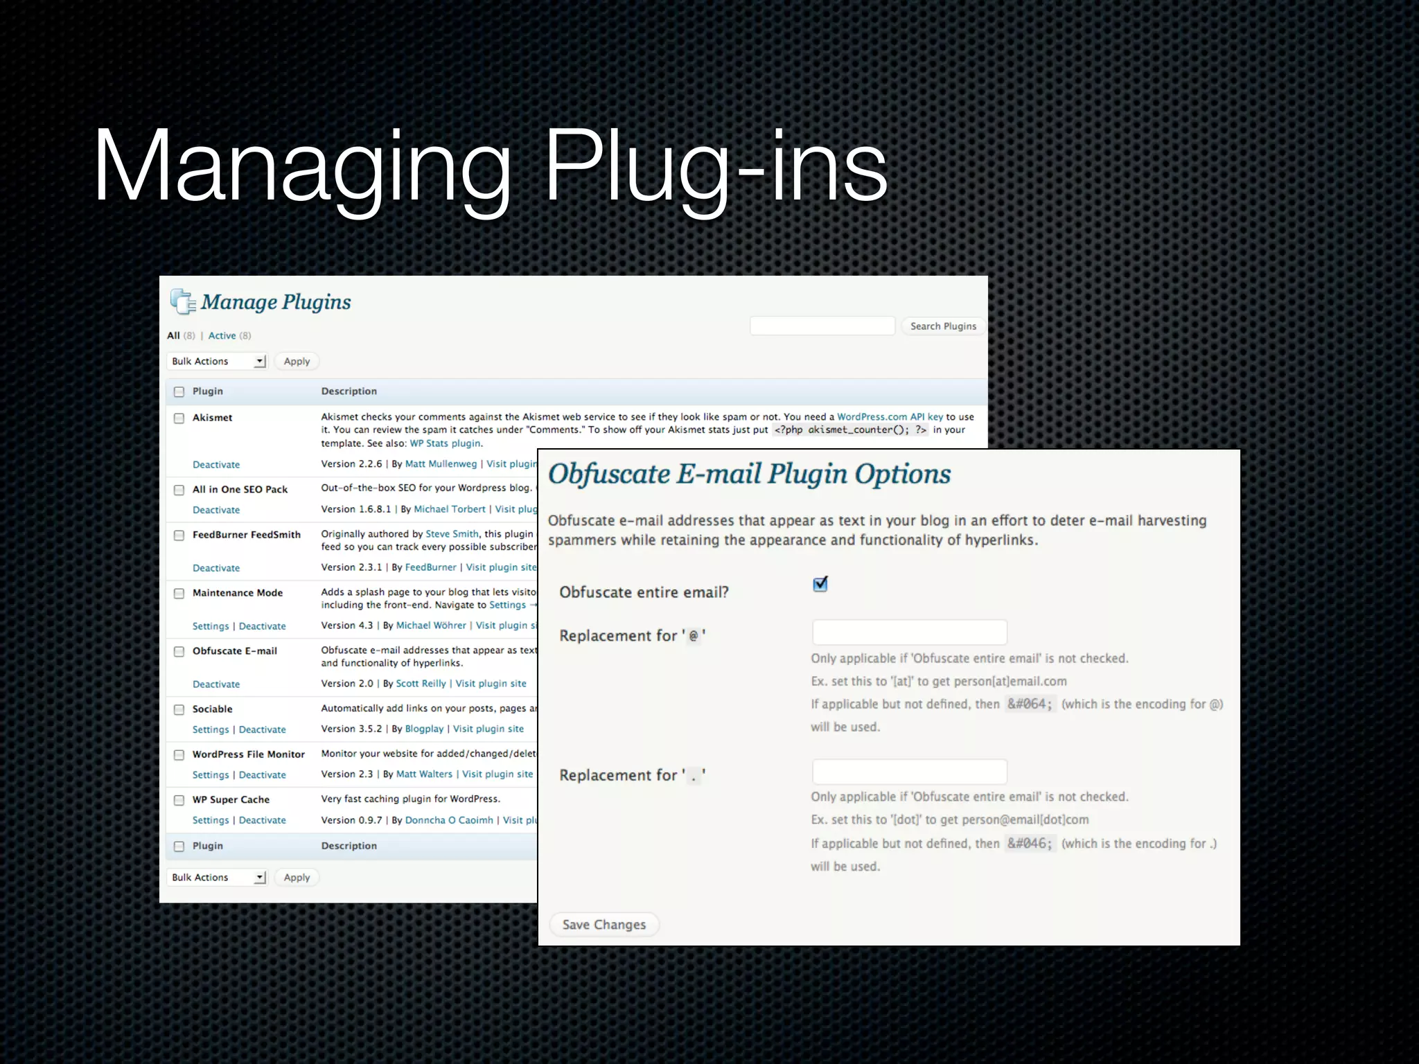
Task: Deactivate the Sociable plugin
Action: [x=263, y=730]
